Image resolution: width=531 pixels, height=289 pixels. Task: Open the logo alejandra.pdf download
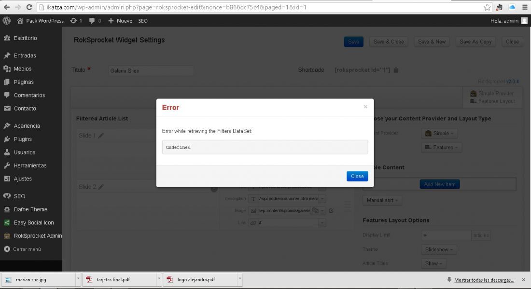200,279
